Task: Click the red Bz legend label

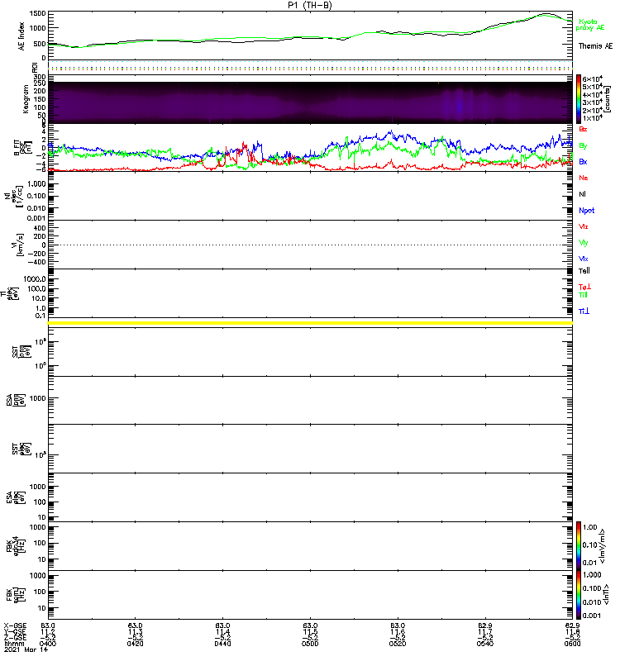Action: (583, 130)
